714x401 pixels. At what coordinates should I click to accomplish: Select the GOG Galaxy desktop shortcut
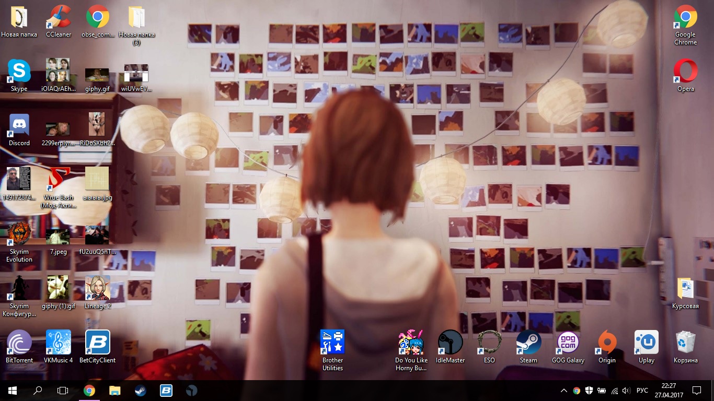click(568, 347)
